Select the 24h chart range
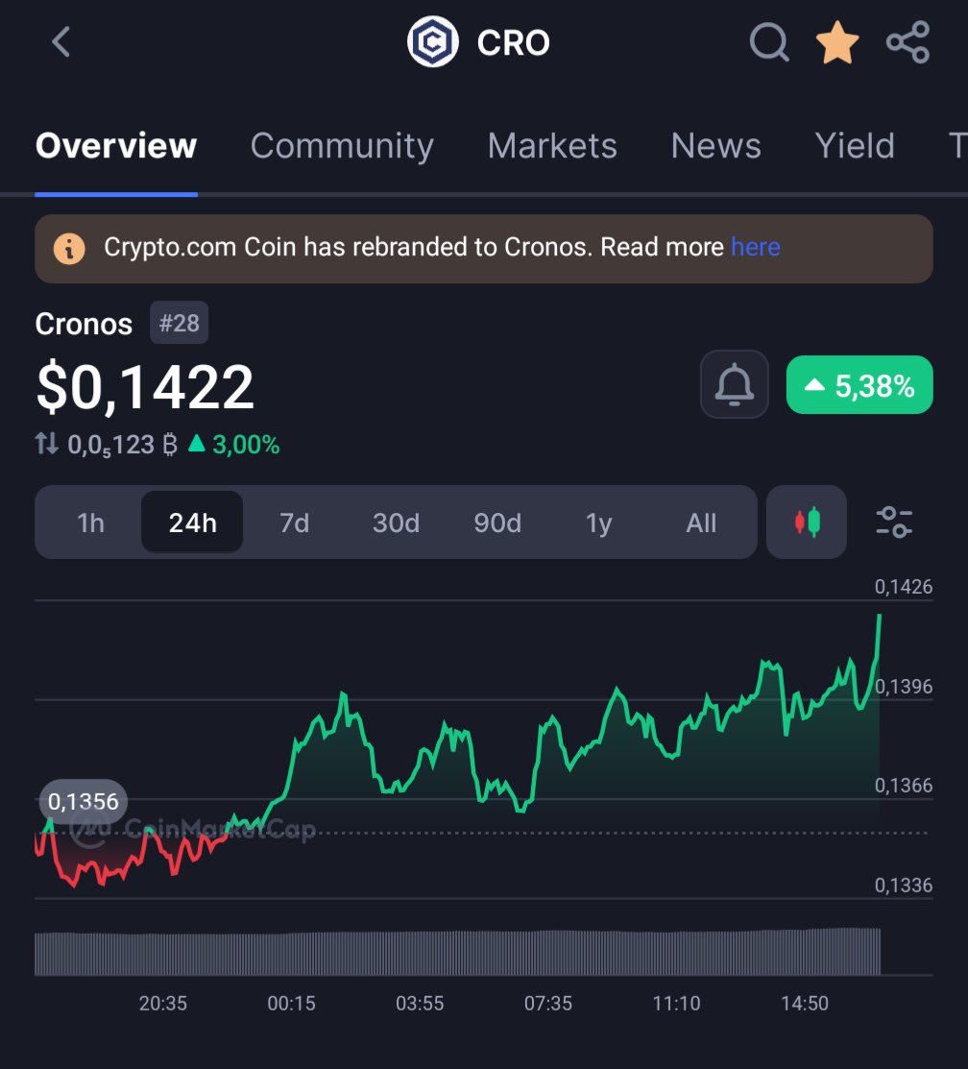The height and width of the screenshot is (1069, 968). coord(192,522)
